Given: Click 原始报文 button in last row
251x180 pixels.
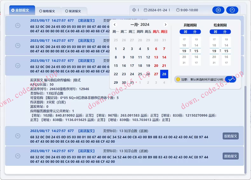Looking at the screenshot, I should click(230, 156).
